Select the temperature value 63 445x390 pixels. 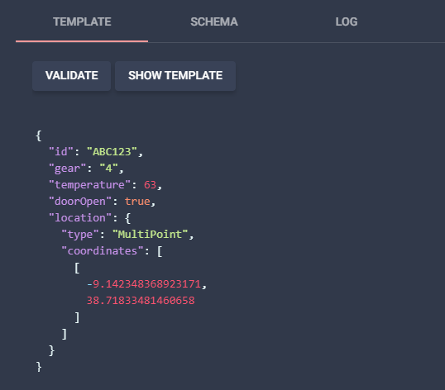[x=150, y=185]
